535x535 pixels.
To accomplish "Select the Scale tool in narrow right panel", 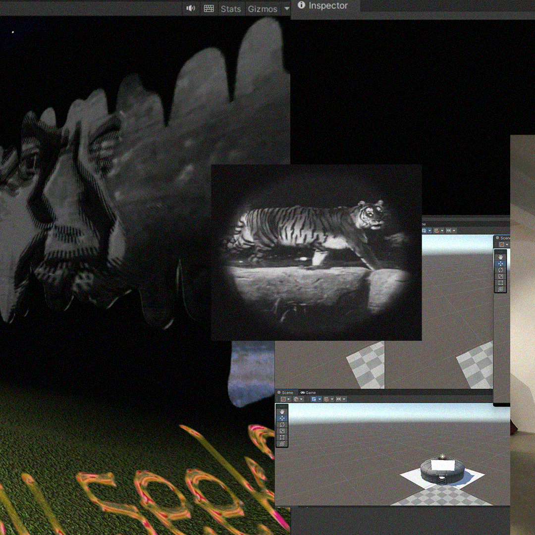I will pyautogui.click(x=500, y=276).
